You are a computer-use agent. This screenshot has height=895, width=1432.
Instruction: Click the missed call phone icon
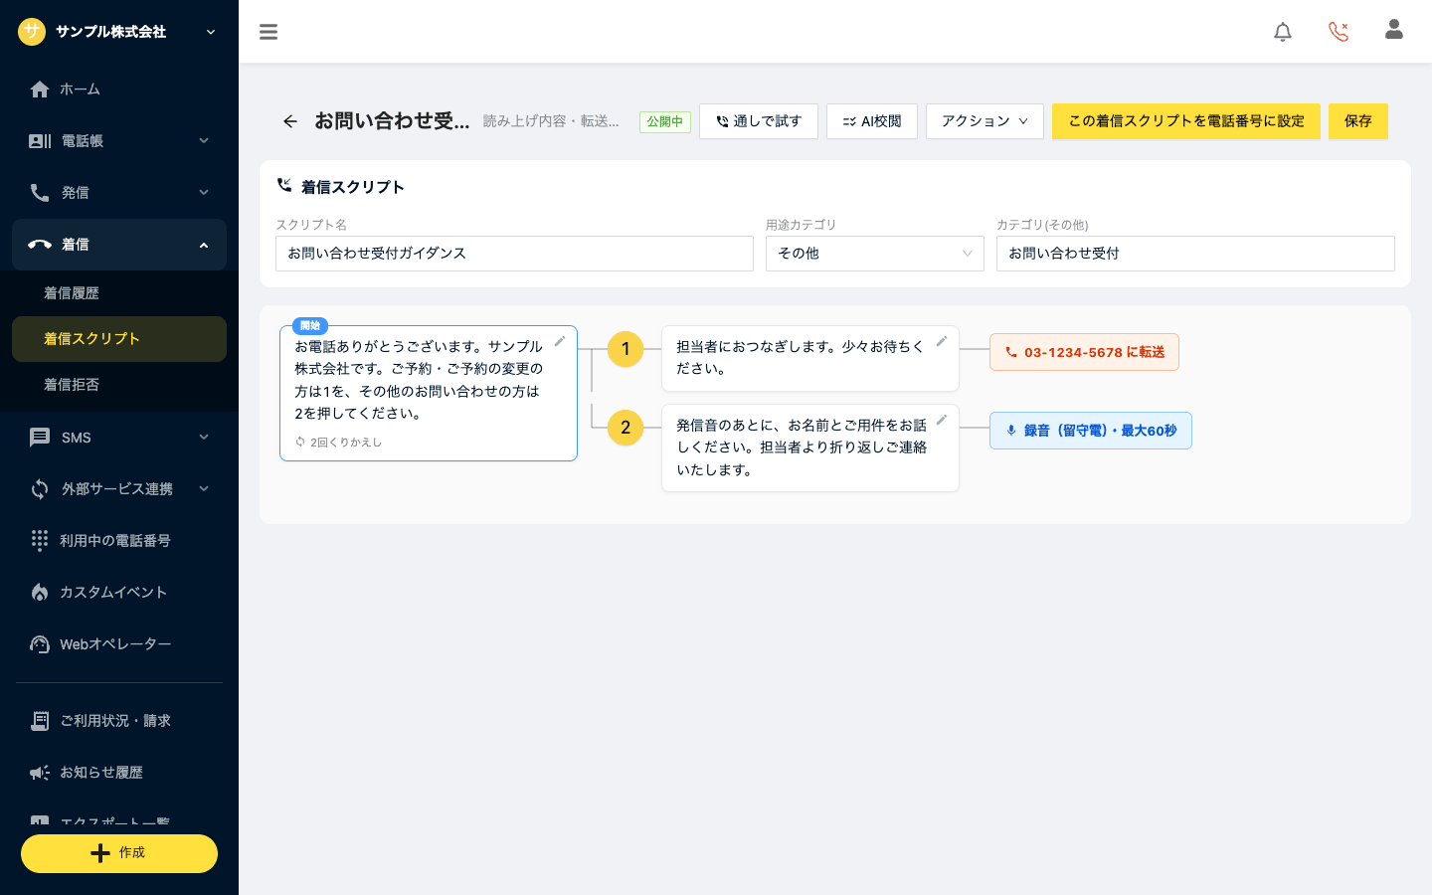[1339, 32]
